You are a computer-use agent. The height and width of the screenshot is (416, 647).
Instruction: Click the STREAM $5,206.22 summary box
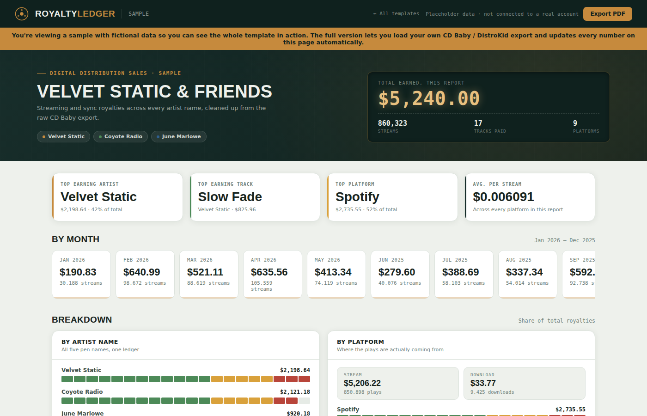pyautogui.click(x=398, y=383)
